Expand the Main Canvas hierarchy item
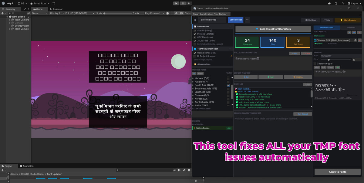 pos(10,29)
